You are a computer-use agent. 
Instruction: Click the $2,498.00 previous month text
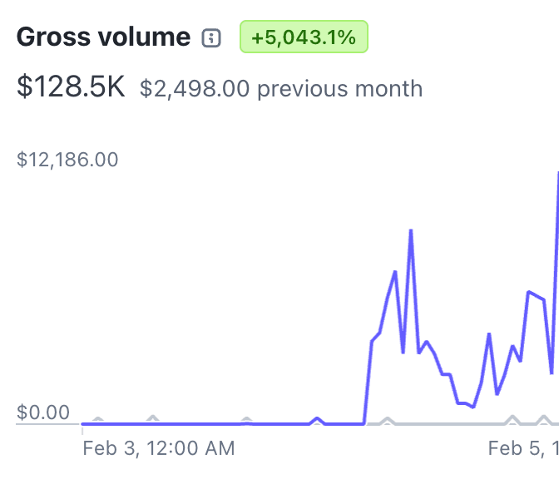(195, 89)
